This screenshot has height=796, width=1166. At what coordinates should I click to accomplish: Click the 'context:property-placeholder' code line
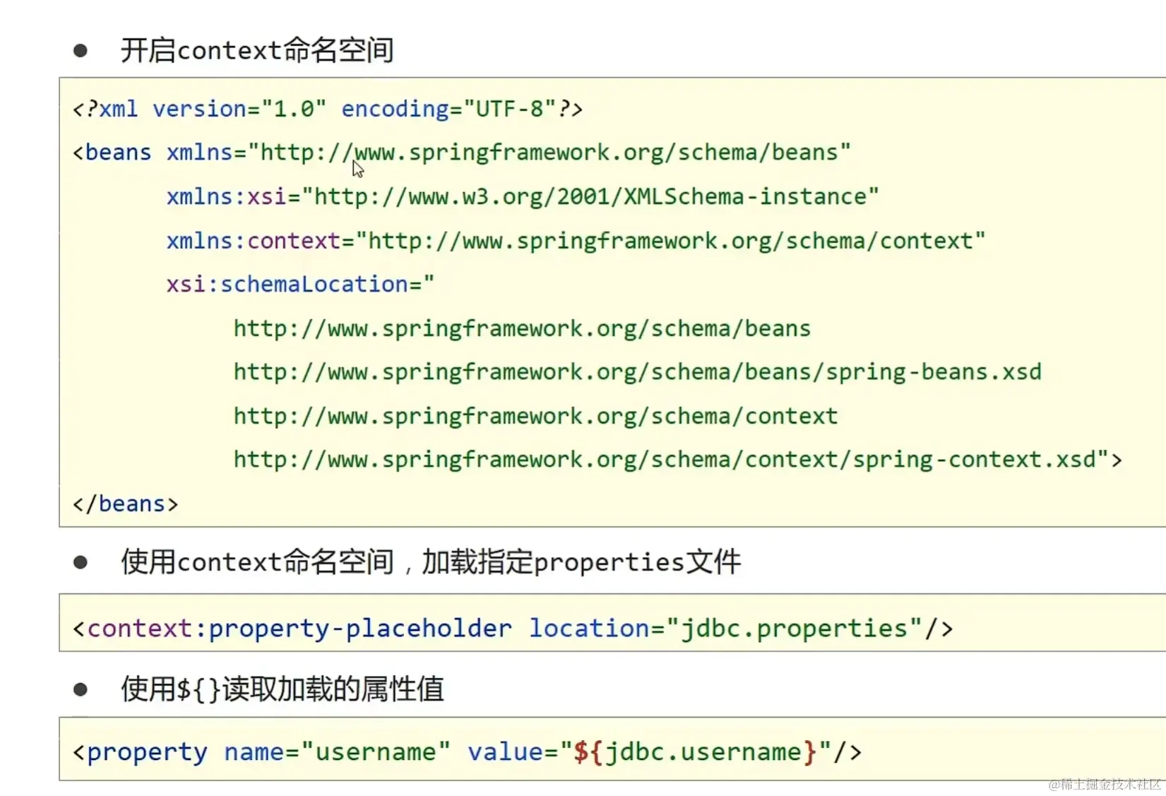click(x=513, y=628)
